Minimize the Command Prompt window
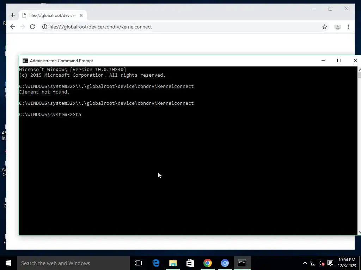This screenshot has height=270, width=361. tap(323, 60)
